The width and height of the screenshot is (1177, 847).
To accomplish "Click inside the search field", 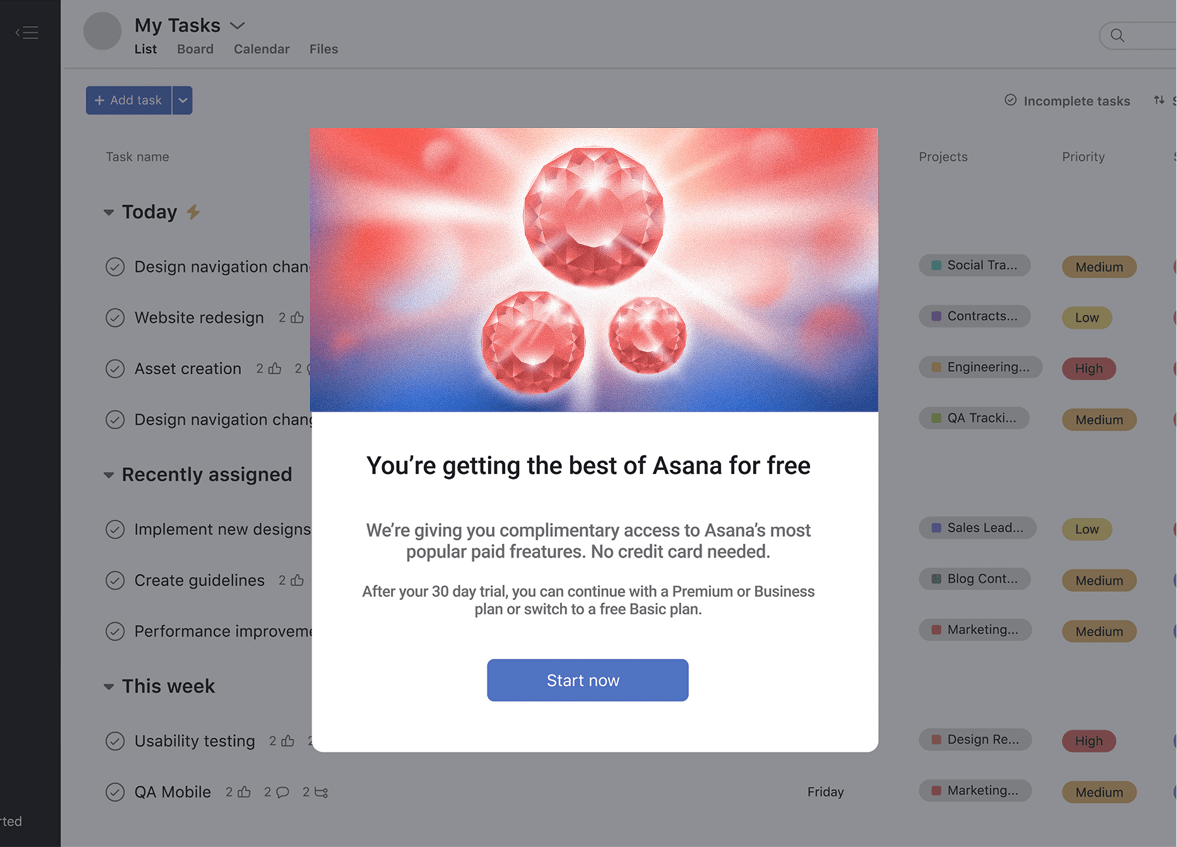I will click(1138, 35).
